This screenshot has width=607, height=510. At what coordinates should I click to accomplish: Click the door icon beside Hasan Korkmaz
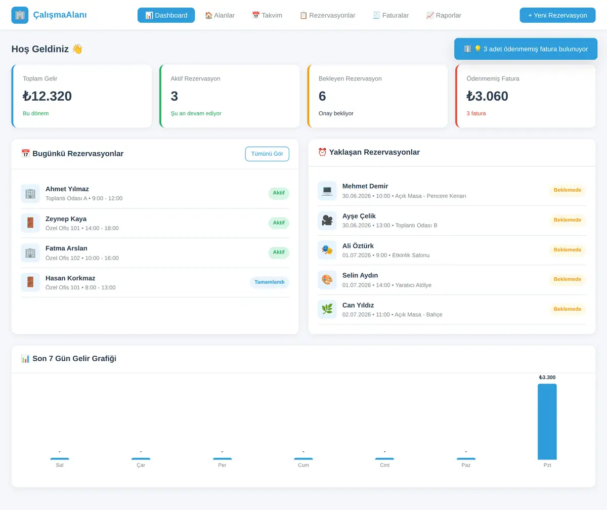(30, 282)
